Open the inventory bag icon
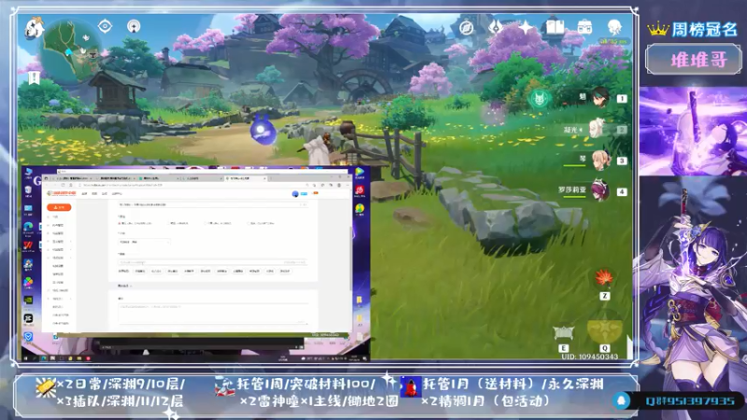 [585, 27]
